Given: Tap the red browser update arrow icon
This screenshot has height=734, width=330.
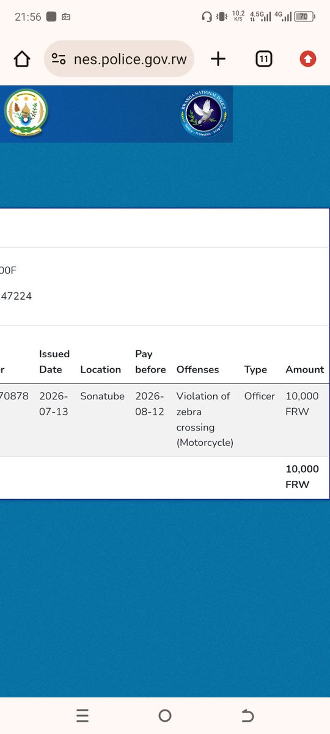Looking at the screenshot, I should pyautogui.click(x=308, y=59).
